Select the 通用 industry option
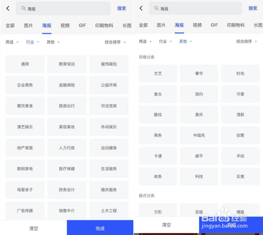The height and width of the screenshot is (235, 263). [25, 64]
